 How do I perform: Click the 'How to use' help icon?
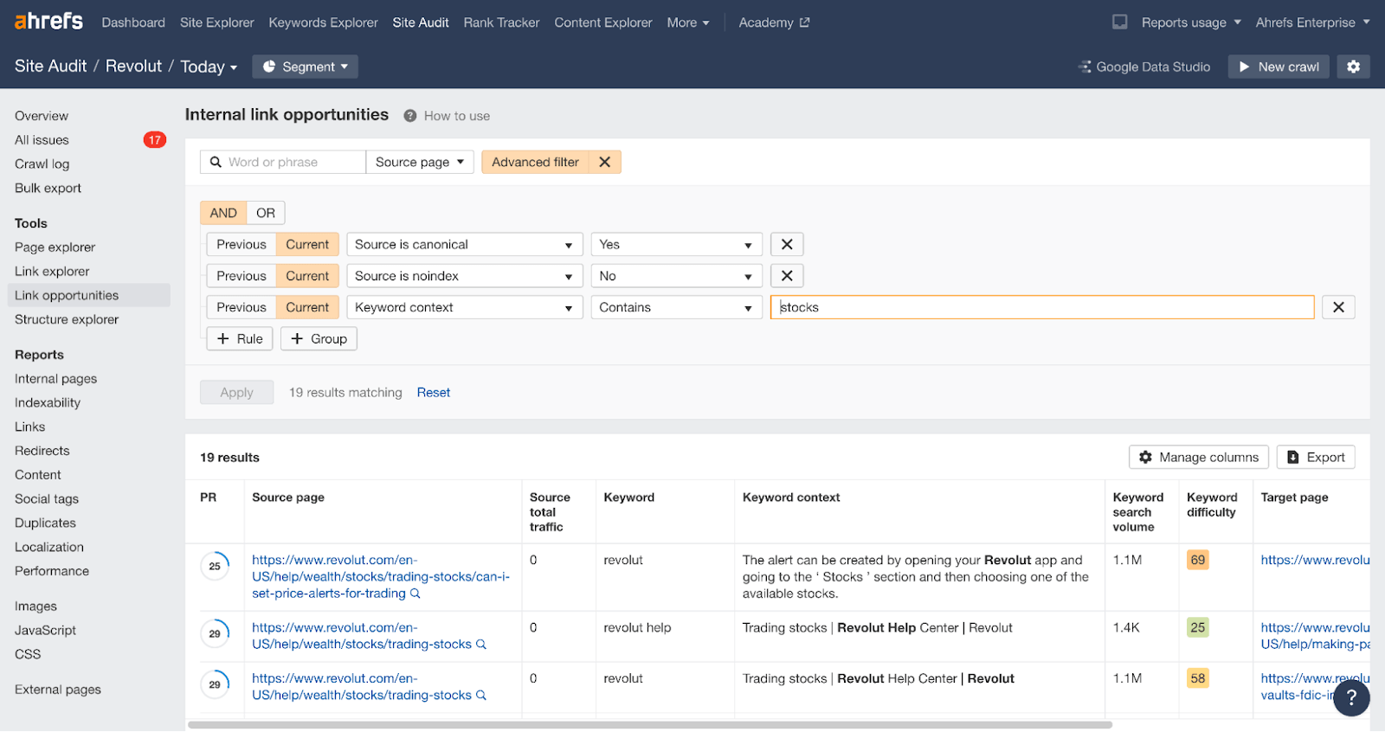410,116
